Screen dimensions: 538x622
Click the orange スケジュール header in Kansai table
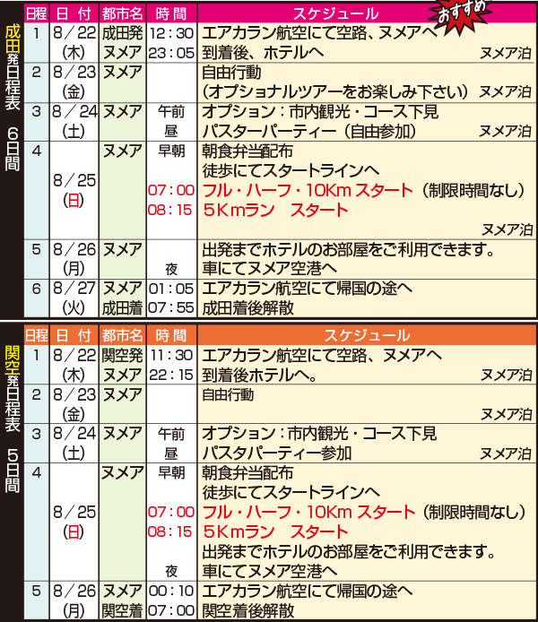[x=367, y=335]
